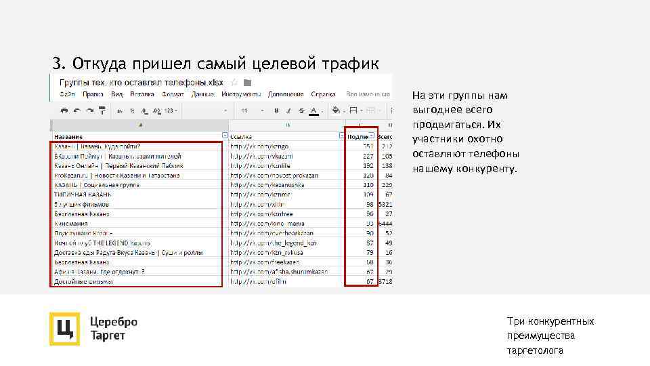Image resolution: width=650 pixels, height=366 pixels.
Task: Open link http://vk.com/kazanushka
Action: (x=267, y=185)
